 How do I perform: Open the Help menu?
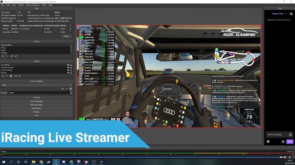50,5
